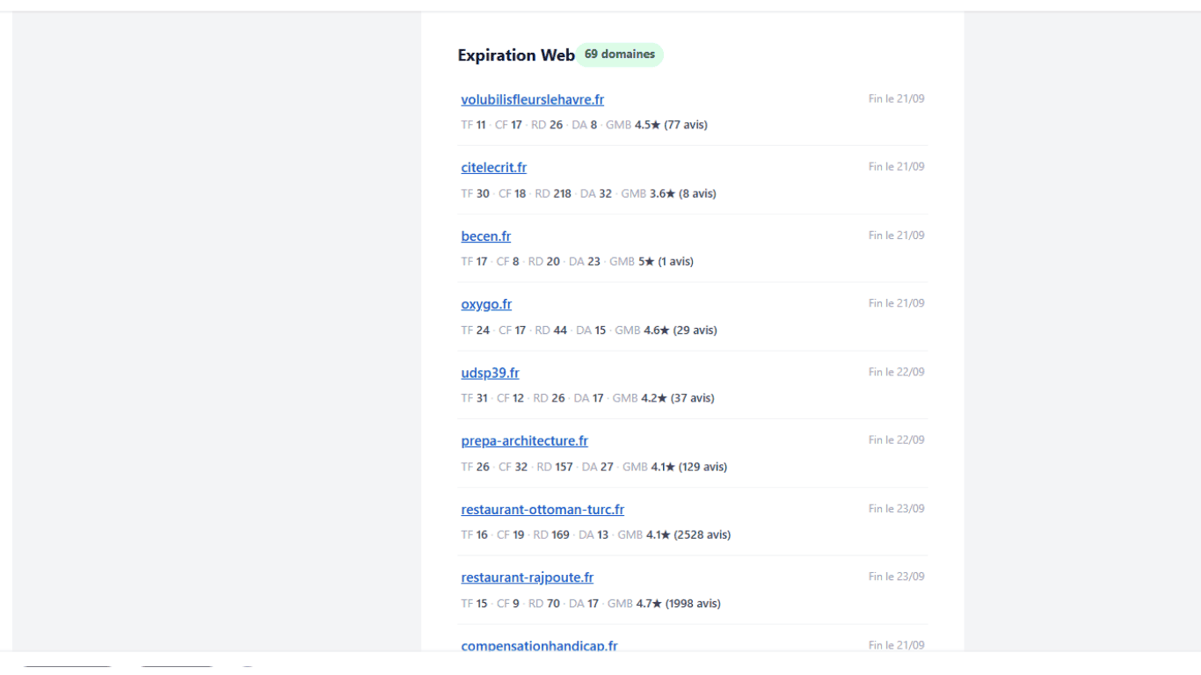Click the 4.1★ (2528 avis) rating text

(x=688, y=534)
